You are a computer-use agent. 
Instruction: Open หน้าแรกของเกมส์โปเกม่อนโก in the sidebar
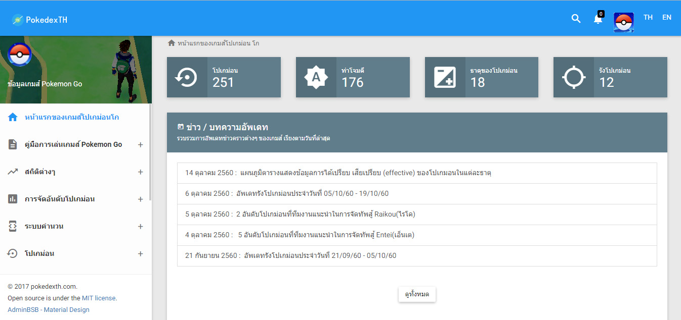point(76,117)
